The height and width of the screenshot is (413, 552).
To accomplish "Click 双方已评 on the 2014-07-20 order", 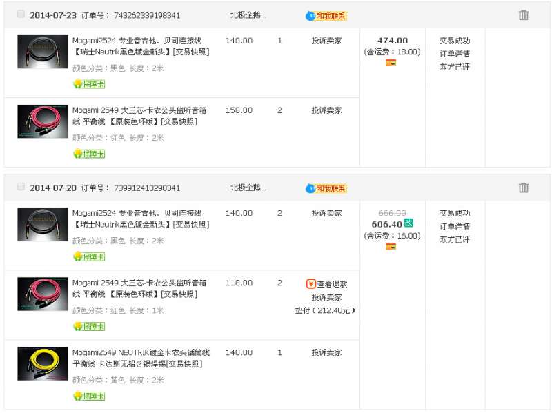I will tap(455, 239).
